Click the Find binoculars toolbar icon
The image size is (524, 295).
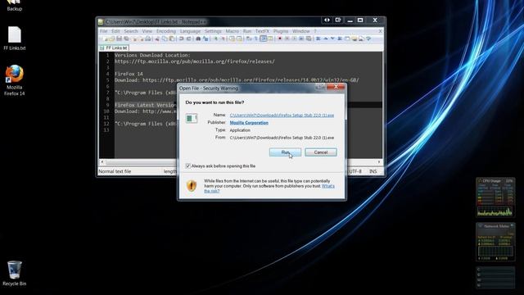198,39
